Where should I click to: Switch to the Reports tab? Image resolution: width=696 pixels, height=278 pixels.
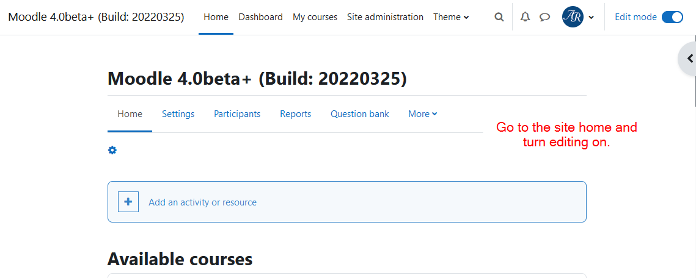296,114
